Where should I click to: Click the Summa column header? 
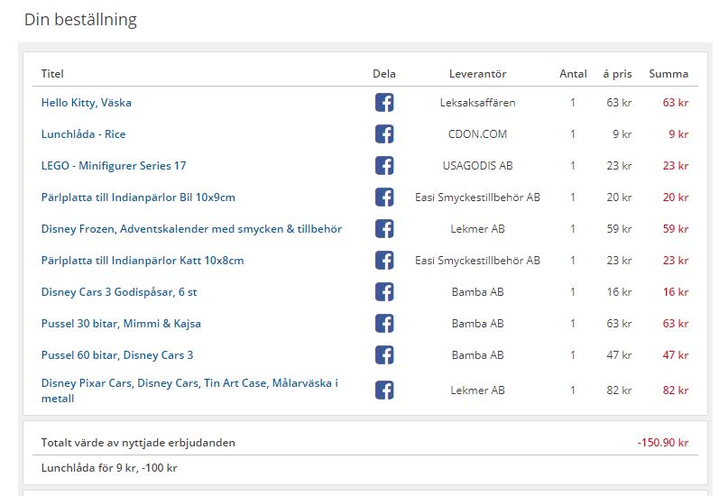668,74
